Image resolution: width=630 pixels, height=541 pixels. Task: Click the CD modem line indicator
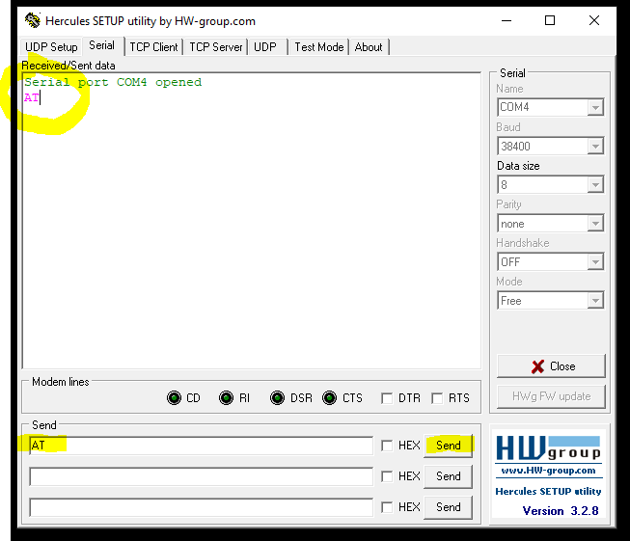click(x=174, y=398)
